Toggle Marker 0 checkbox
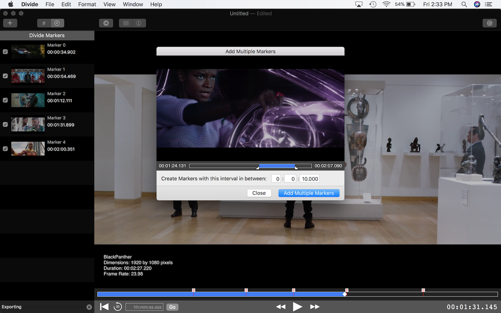Image resolution: width=501 pixels, height=313 pixels. click(5, 52)
